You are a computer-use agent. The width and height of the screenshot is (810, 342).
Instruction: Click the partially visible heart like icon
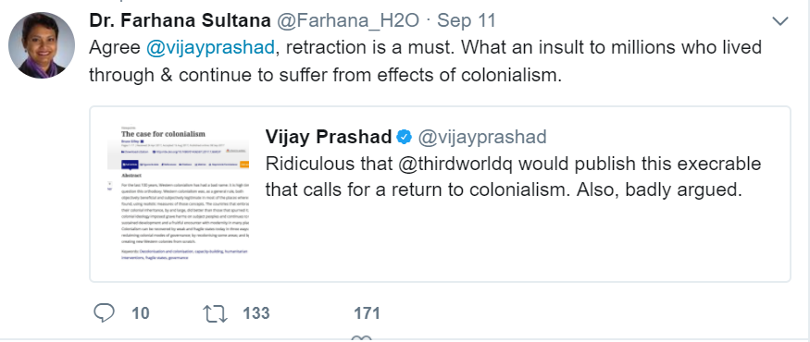361,338
